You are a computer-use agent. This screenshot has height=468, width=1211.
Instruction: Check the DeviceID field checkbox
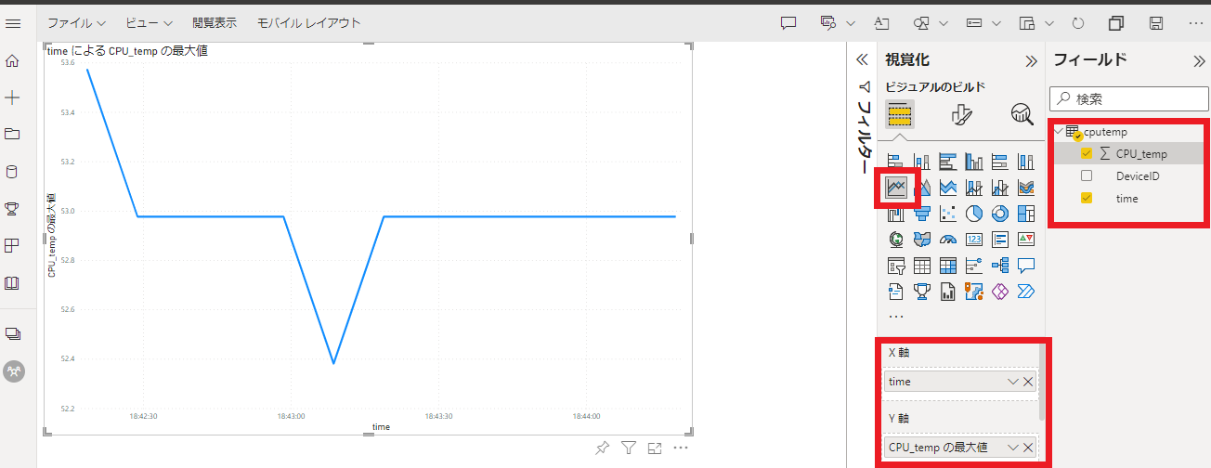[1087, 175]
